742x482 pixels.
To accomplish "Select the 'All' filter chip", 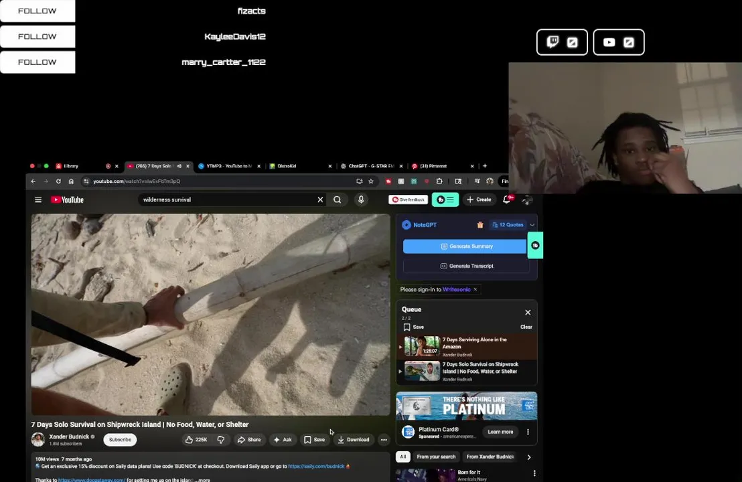I will coord(402,457).
